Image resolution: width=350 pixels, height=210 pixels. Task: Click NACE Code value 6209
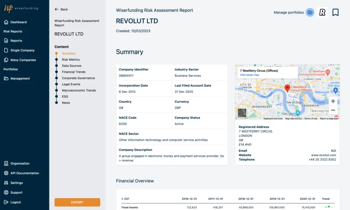click(x=122, y=124)
